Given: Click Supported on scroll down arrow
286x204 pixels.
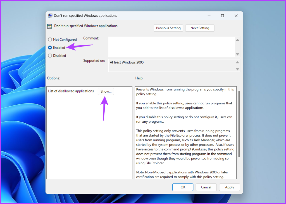Looking at the screenshot, I should coord(237,69).
